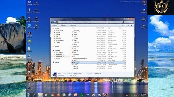Select the DATA.TAG file
Screen dimensions: 174x97
(75, 47)
